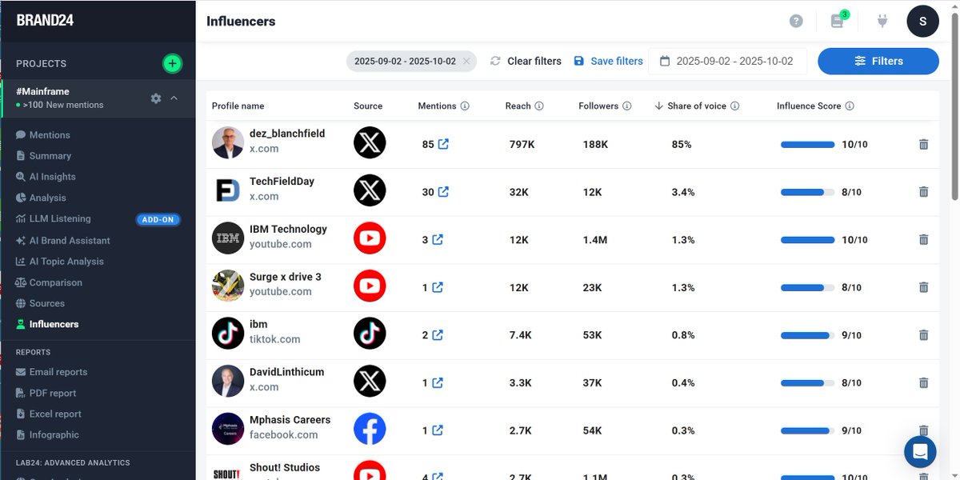Image resolution: width=960 pixels, height=480 pixels.
Task: Click YouTube source icon for IBM Technology
Action: coord(370,238)
